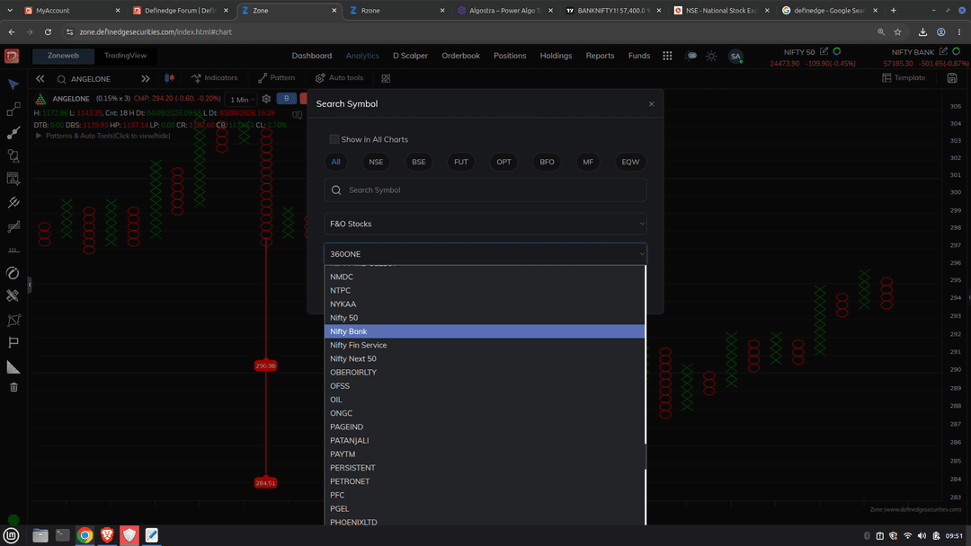This screenshot has width=971, height=546.
Task: Select the cursor arrow tool in left toolbar
Action: click(13, 84)
